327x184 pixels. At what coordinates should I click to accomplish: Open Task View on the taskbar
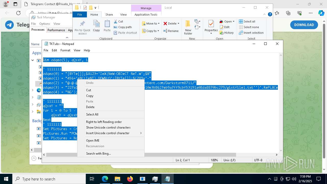(92, 179)
